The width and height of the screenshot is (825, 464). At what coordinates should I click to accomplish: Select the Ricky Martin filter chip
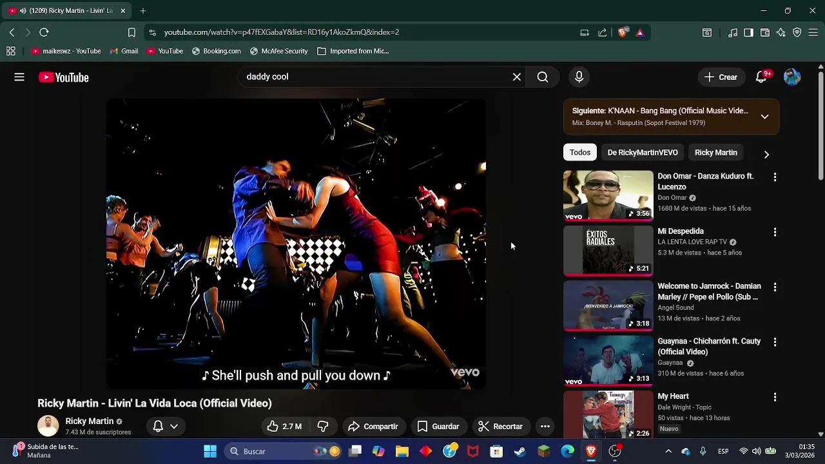coord(715,153)
